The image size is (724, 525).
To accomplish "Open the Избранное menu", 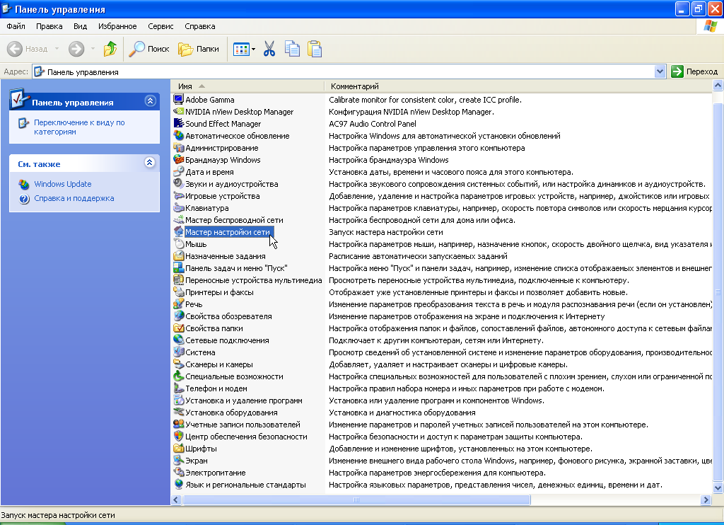I will (x=119, y=26).
